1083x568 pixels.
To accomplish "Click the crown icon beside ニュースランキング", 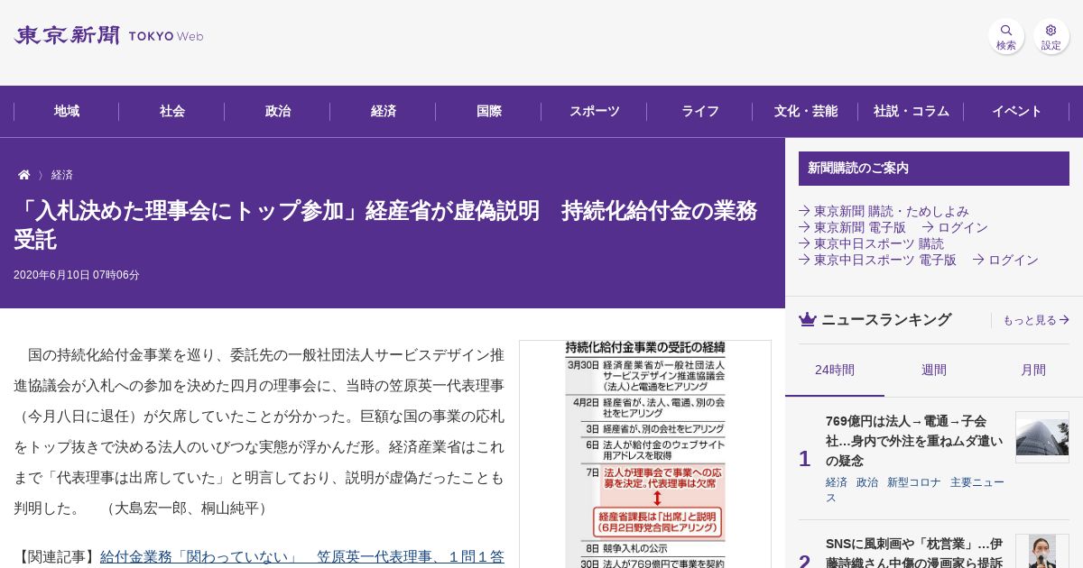I will tap(808, 319).
